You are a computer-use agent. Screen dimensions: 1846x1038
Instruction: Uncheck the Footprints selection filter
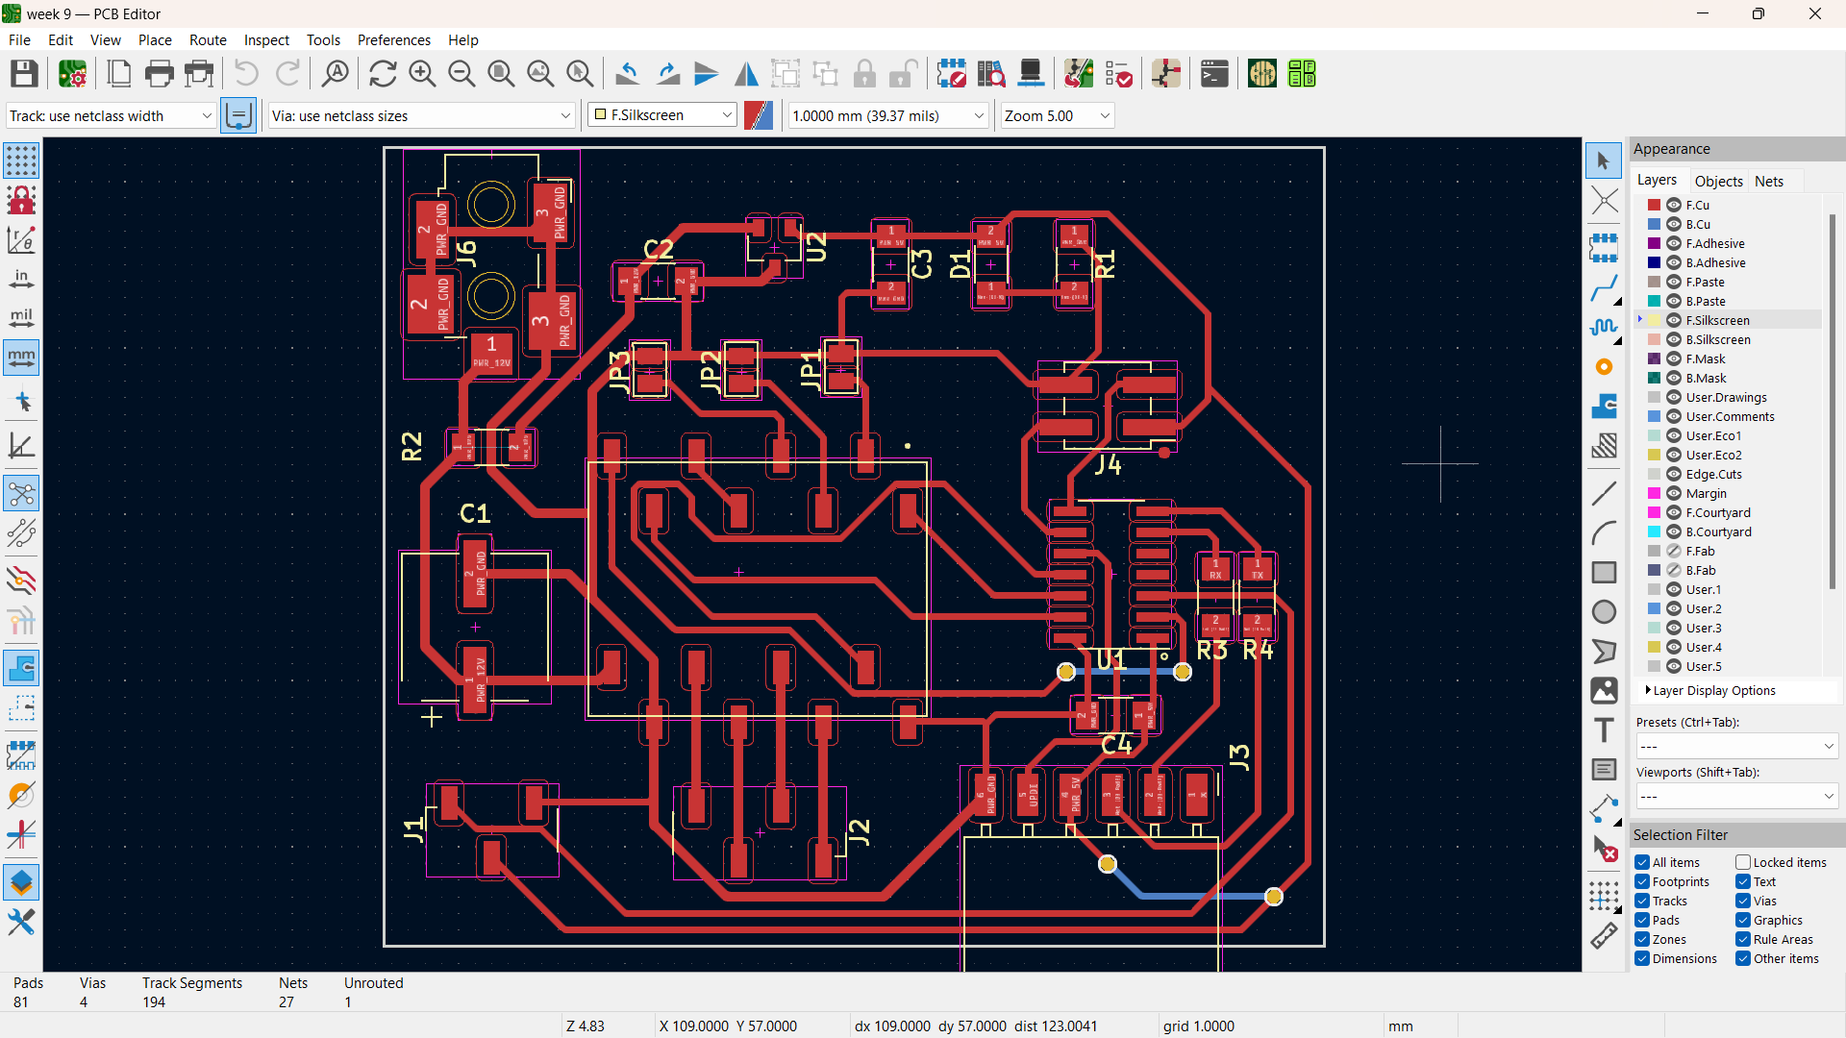(x=1642, y=881)
